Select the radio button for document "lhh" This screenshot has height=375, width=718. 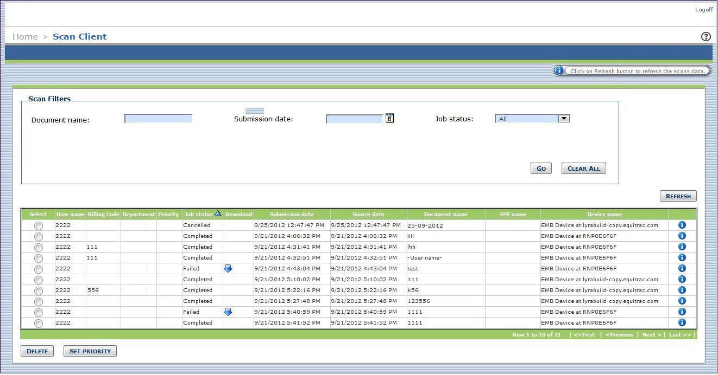[38, 247]
